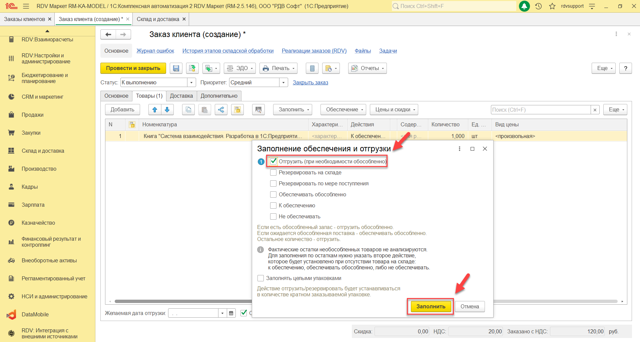Click the Закрыть заказ link
The width and height of the screenshot is (640, 342).
pyautogui.click(x=310, y=83)
